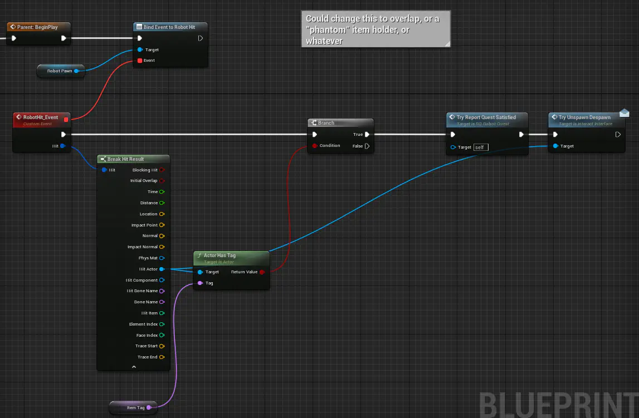Select the Bind Event to Robot Hit node title
This screenshot has height=418, width=639.
pos(170,27)
